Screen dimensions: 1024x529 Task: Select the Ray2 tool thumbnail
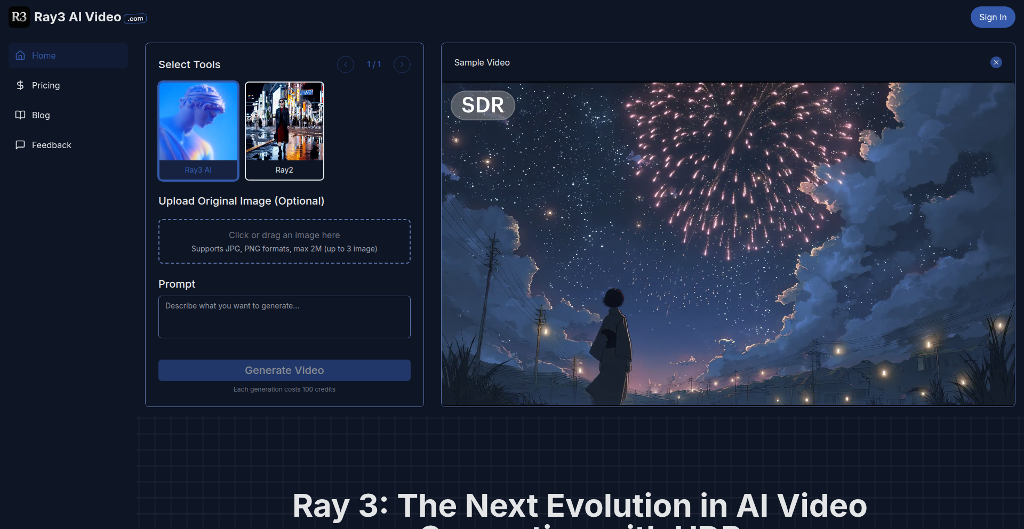tap(284, 131)
